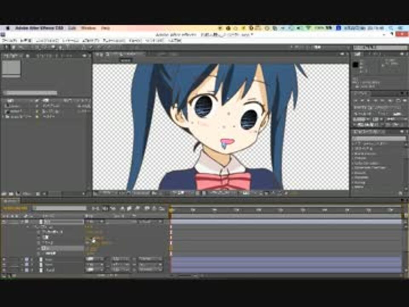Screen dimensions: 409x307
Task: Click the Spotlight search icon
Action: click(x=391, y=28)
